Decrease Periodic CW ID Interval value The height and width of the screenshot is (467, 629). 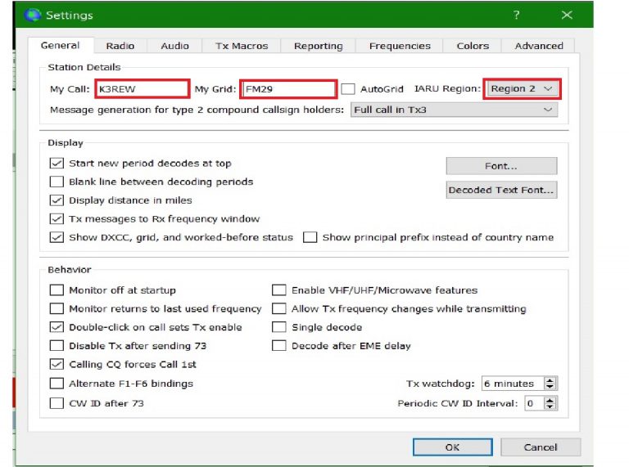(550, 406)
